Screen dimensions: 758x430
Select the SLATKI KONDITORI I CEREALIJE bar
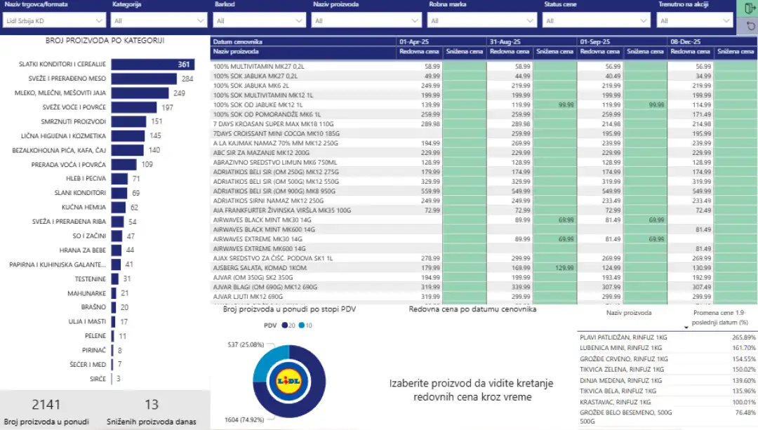click(152, 65)
